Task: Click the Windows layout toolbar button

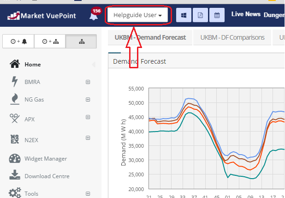Action: (x=184, y=15)
